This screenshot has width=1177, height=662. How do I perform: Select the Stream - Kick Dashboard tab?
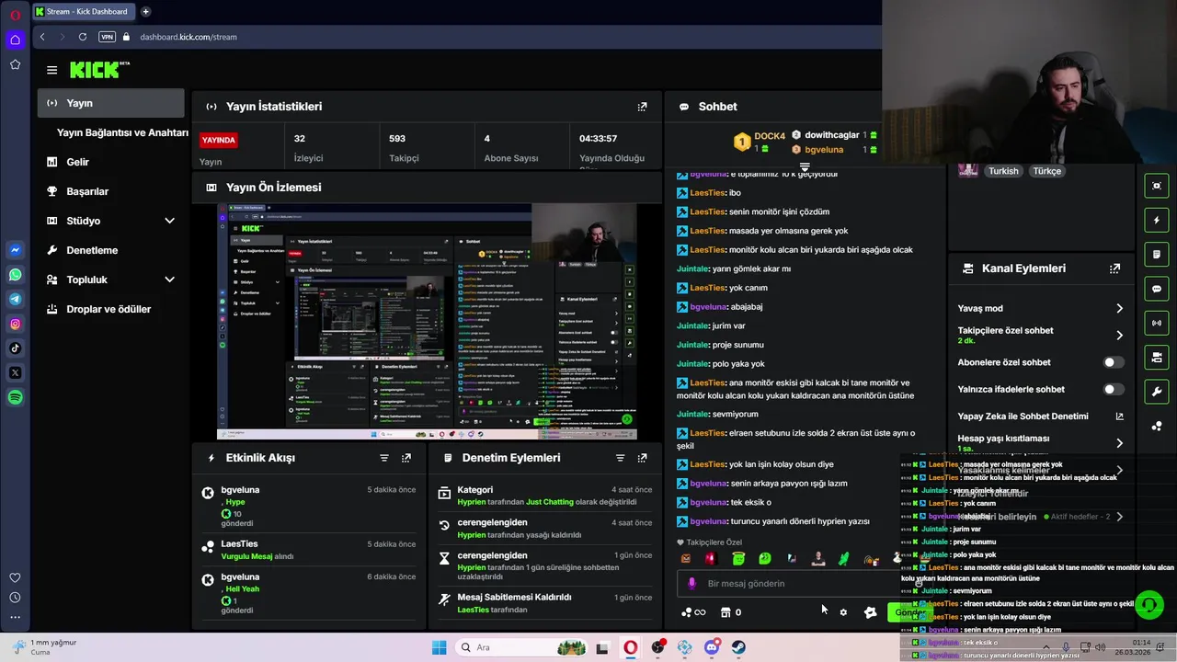click(x=84, y=12)
